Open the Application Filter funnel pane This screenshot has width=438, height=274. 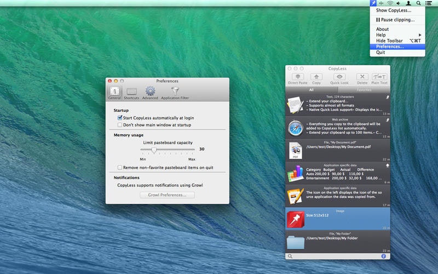pos(175,92)
